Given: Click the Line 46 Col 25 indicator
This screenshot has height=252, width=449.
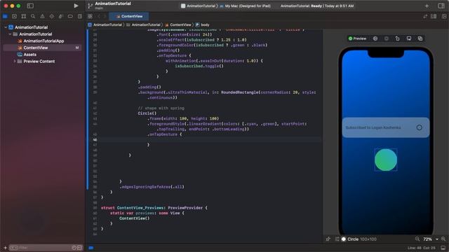Looking at the screenshot, I should click(x=422, y=248).
